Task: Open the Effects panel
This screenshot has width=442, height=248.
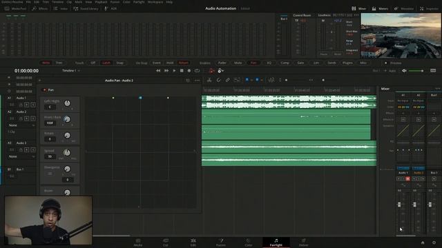Action: (40, 9)
